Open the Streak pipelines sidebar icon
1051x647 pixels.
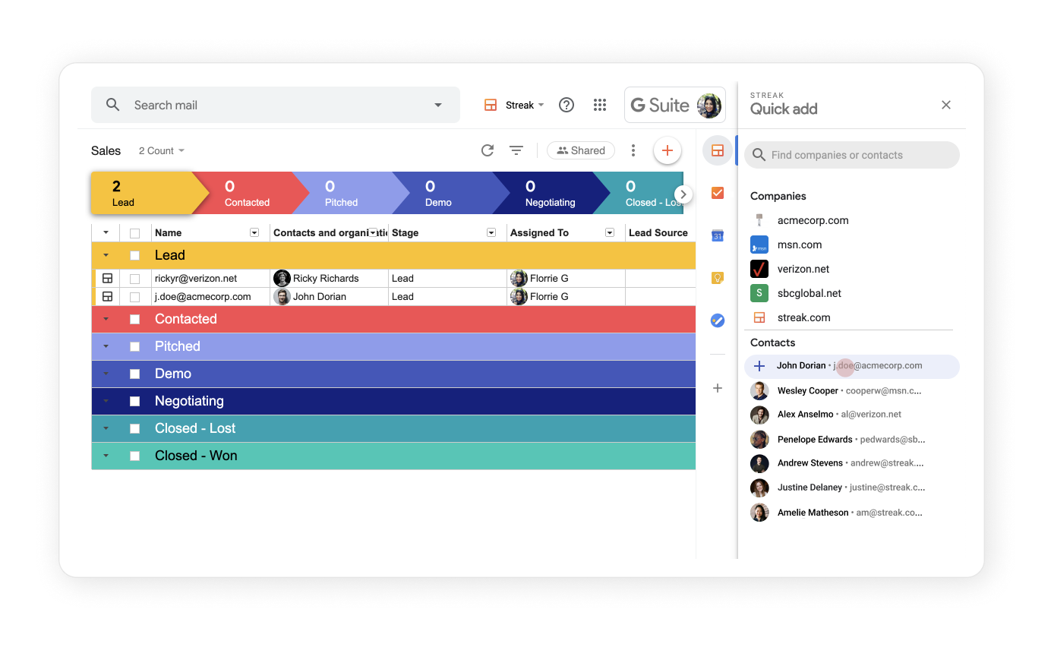pyautogui.click(x=717, y=150)
